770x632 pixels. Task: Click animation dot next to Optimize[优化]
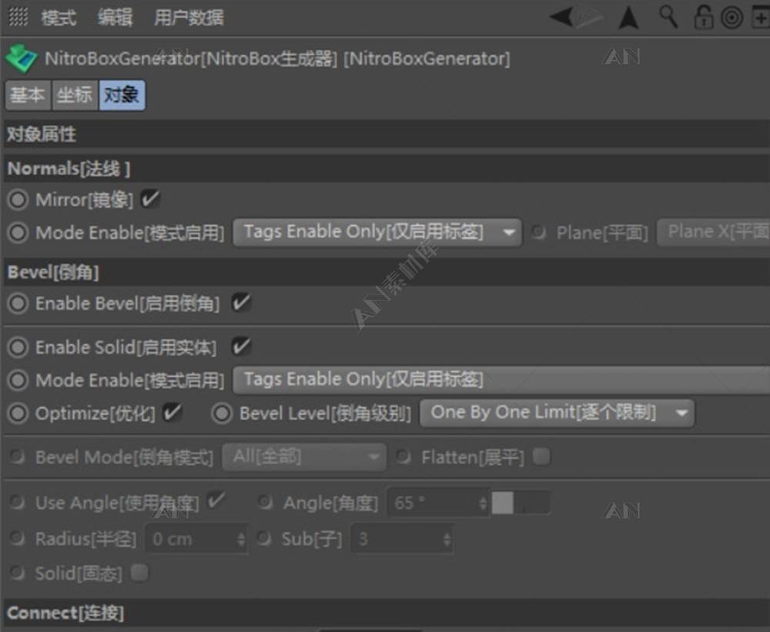(x=18, y=413)
